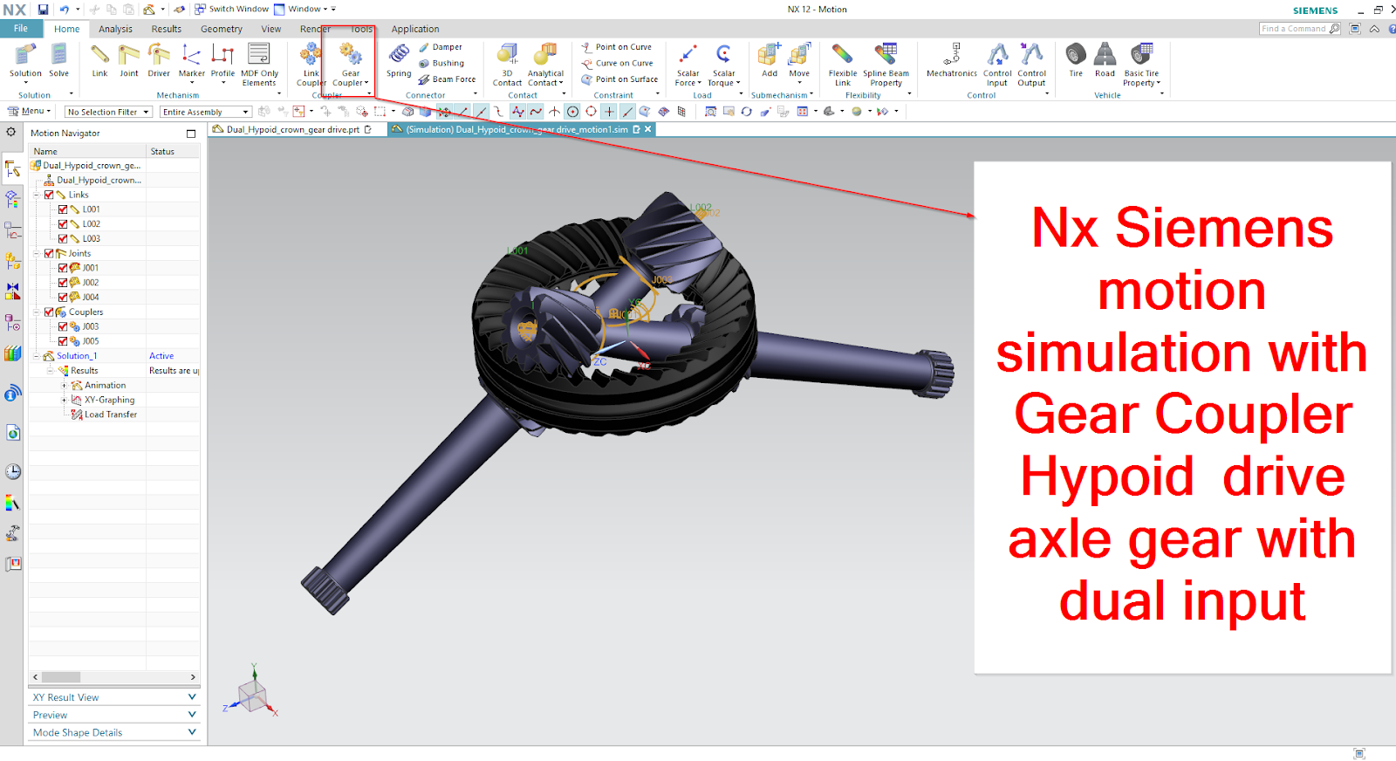Open the File menu
The height and width of the screenshot is (761, 1396).
pyautogui.click(x=21, y=29)
